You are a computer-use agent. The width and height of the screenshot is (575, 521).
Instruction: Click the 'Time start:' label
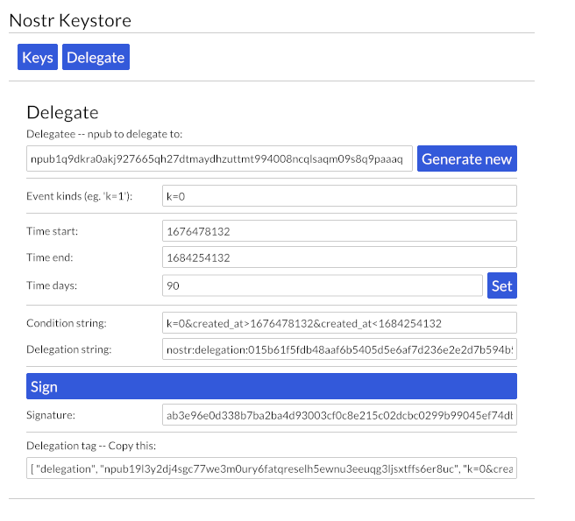[52, 231]
